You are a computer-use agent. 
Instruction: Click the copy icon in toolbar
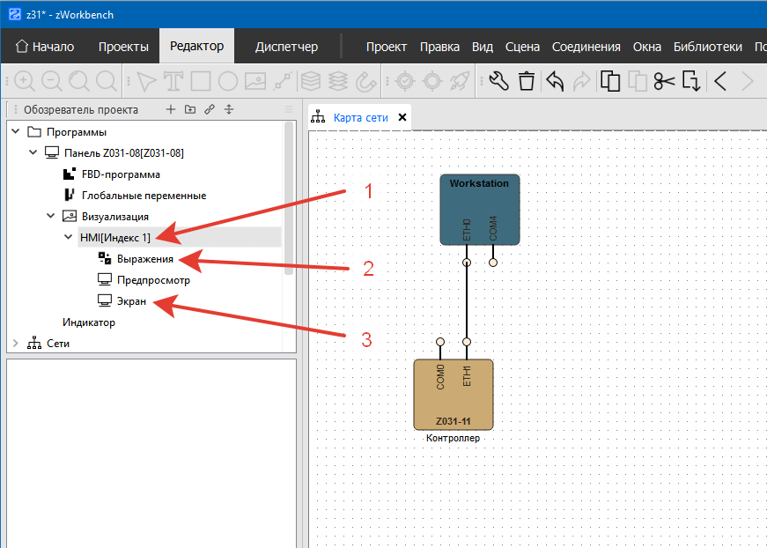click(x=609, y=82)
